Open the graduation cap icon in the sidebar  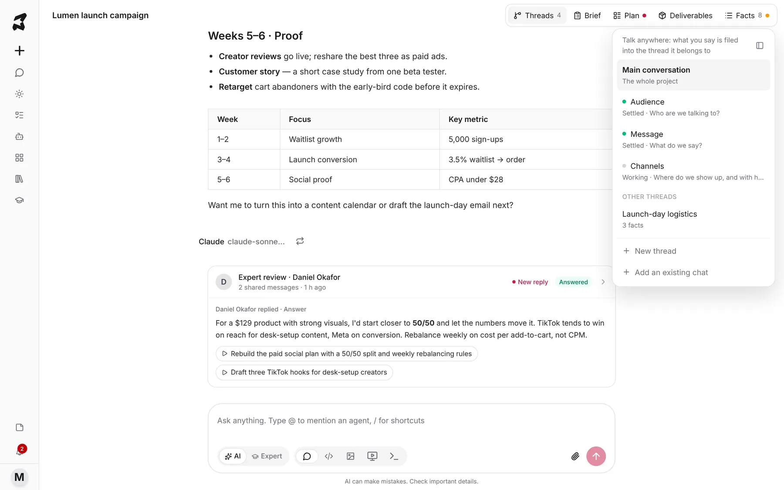point(20,200)
